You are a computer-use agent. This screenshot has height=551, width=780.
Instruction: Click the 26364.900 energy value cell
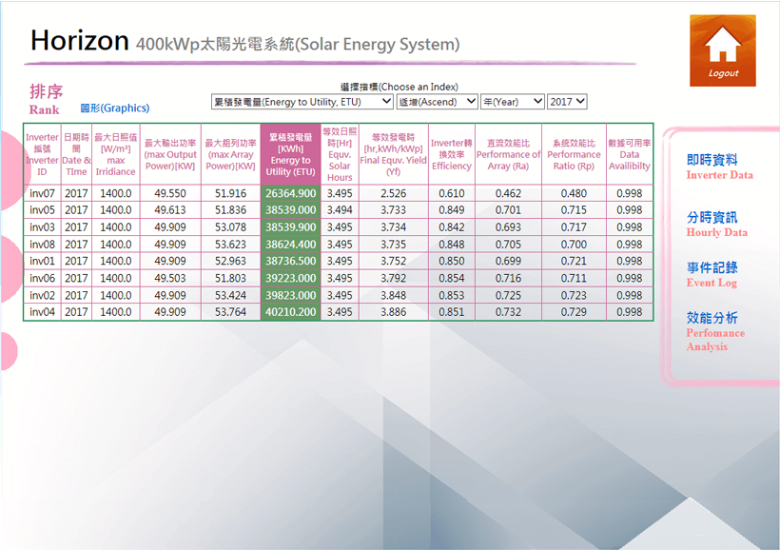coord(290,193)
